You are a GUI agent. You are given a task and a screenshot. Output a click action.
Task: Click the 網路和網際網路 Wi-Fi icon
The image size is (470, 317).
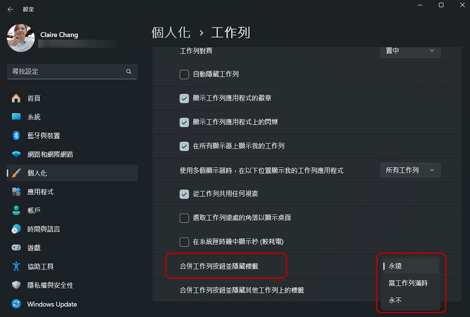(16, 155)
